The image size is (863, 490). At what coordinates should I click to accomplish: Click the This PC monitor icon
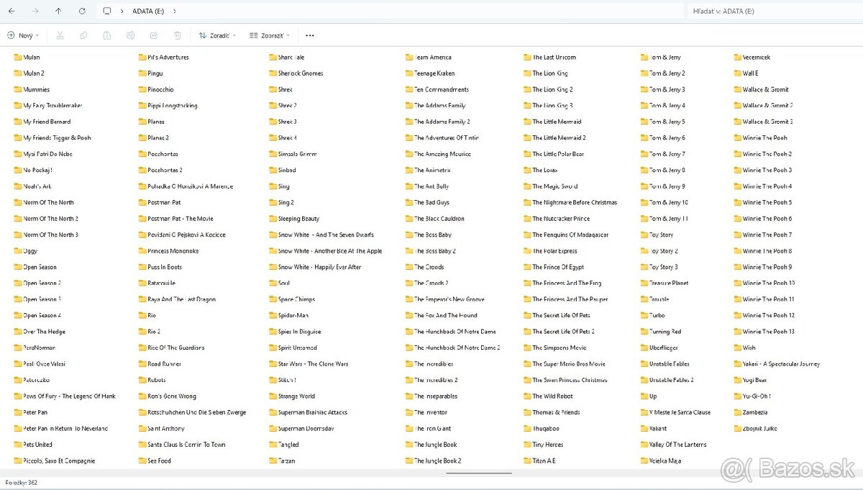(107, 12)
